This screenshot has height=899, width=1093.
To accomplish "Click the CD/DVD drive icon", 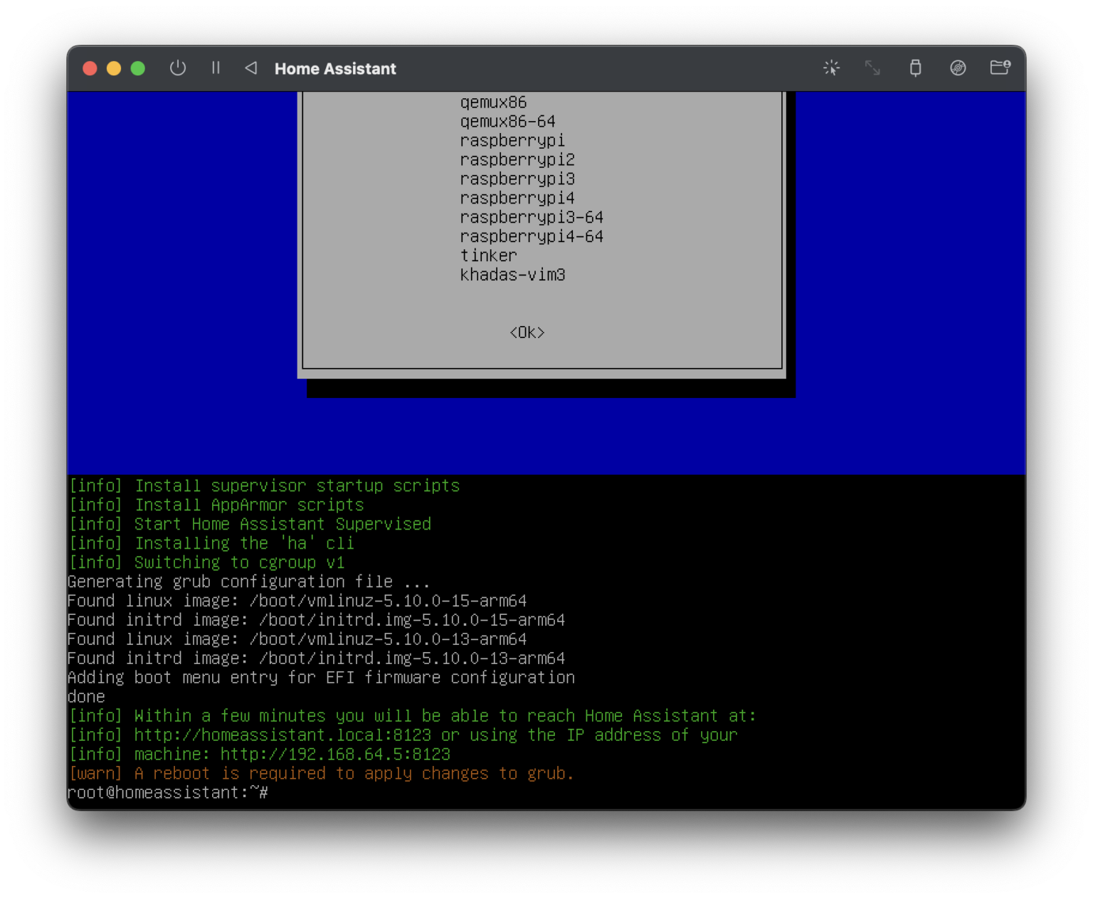I will point(958,68).
